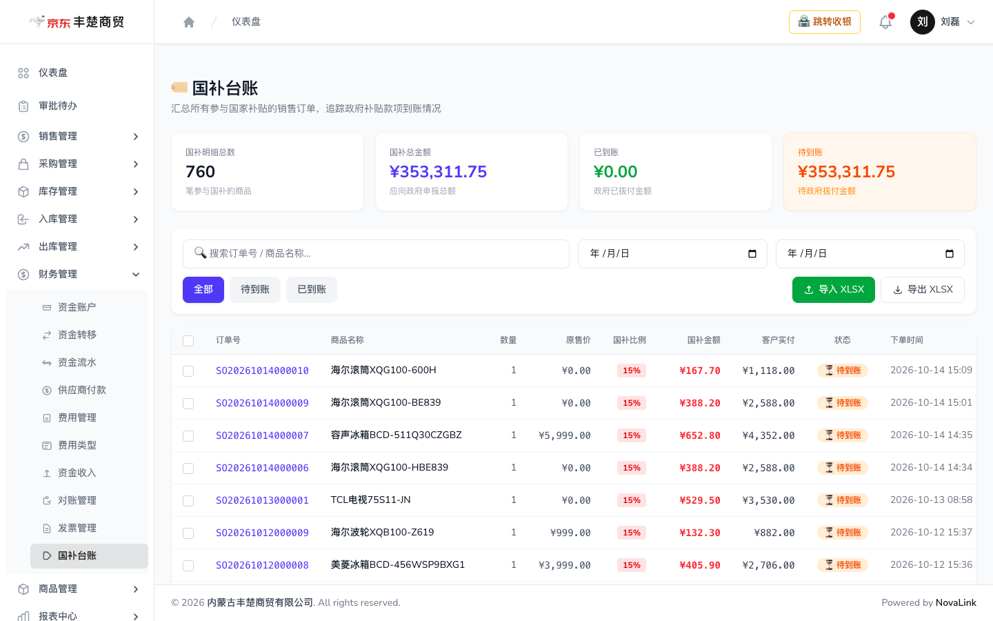Click the 刘 user avatar
This screenshot has width=993, height=621.
click(x=923, y=22)
